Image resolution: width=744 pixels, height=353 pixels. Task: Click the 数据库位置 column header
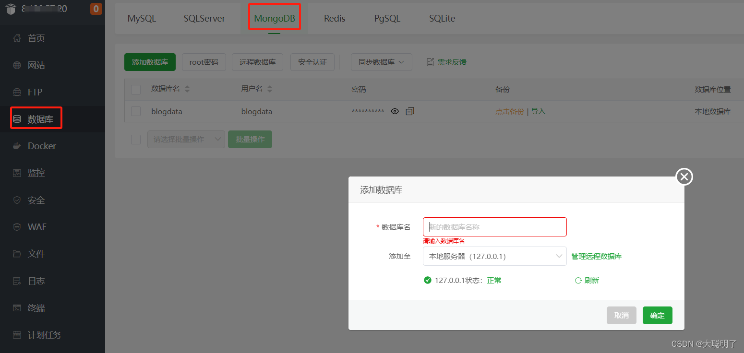coord(713,89)
